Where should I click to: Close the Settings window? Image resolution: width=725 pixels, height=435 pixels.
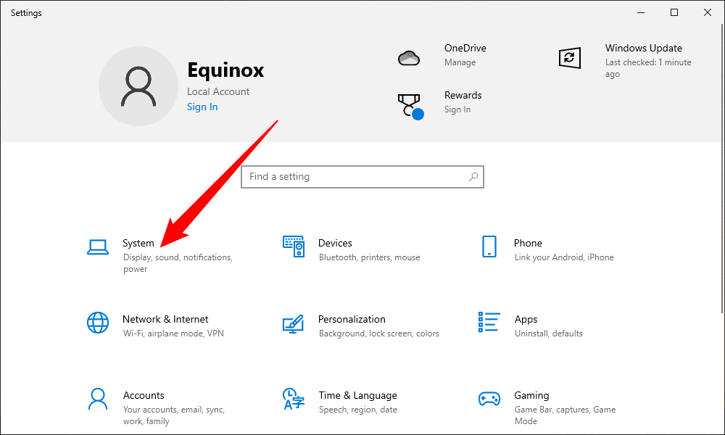tap(708, 12)
